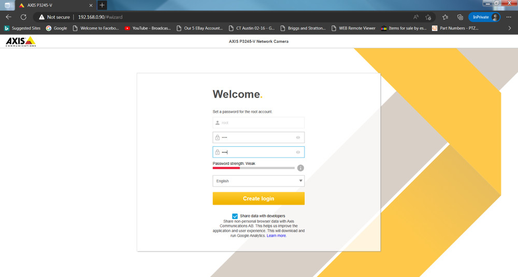Click the InPrivate profile button
Image resolution: width=518 pixels, height=277 pixels.
tap(485, 17)
